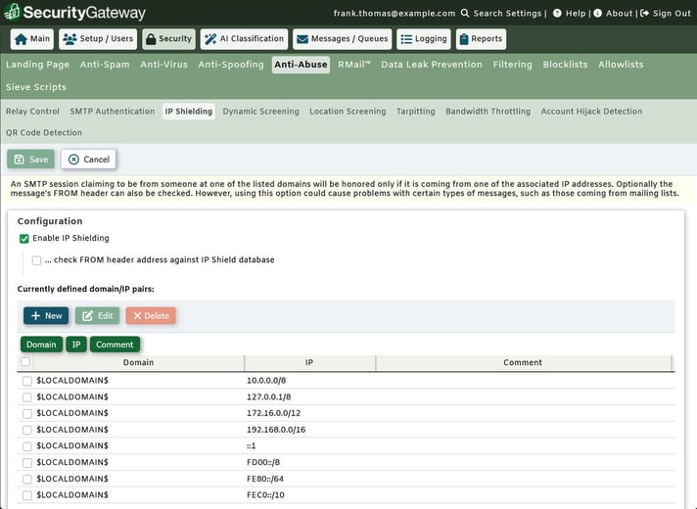This screenshot has height=509, width=697.
Task: Sort by the Domain column header
Action: (138, 362)
